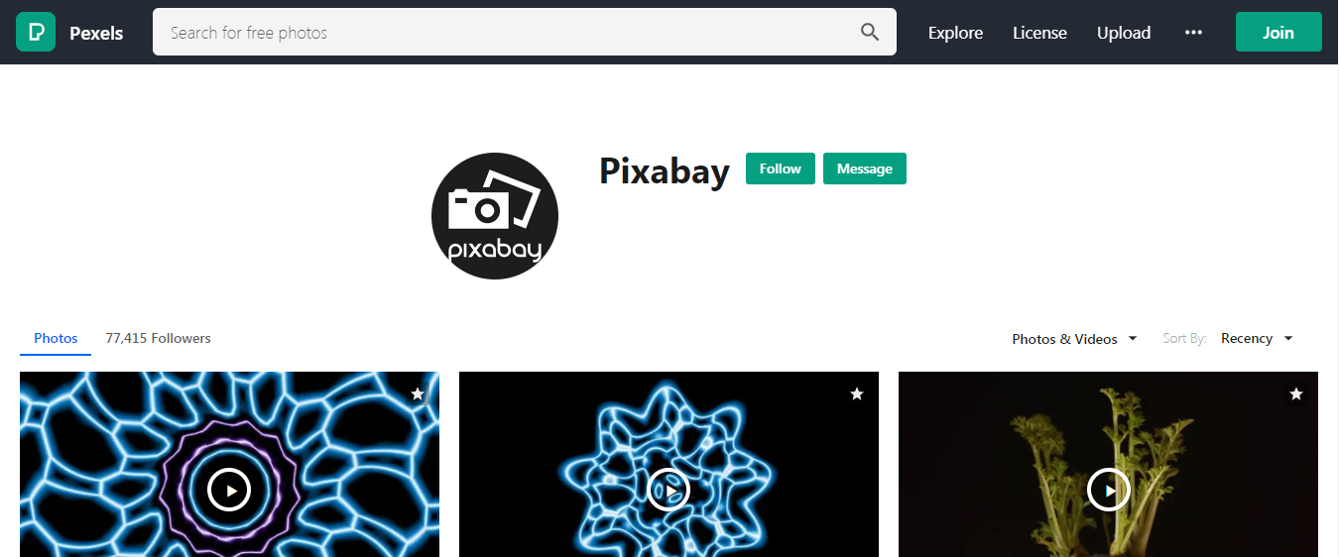Click the Pixabay profile avatar
The height and width of the screenshot is (557, 1339).
[x=495, y=216]
